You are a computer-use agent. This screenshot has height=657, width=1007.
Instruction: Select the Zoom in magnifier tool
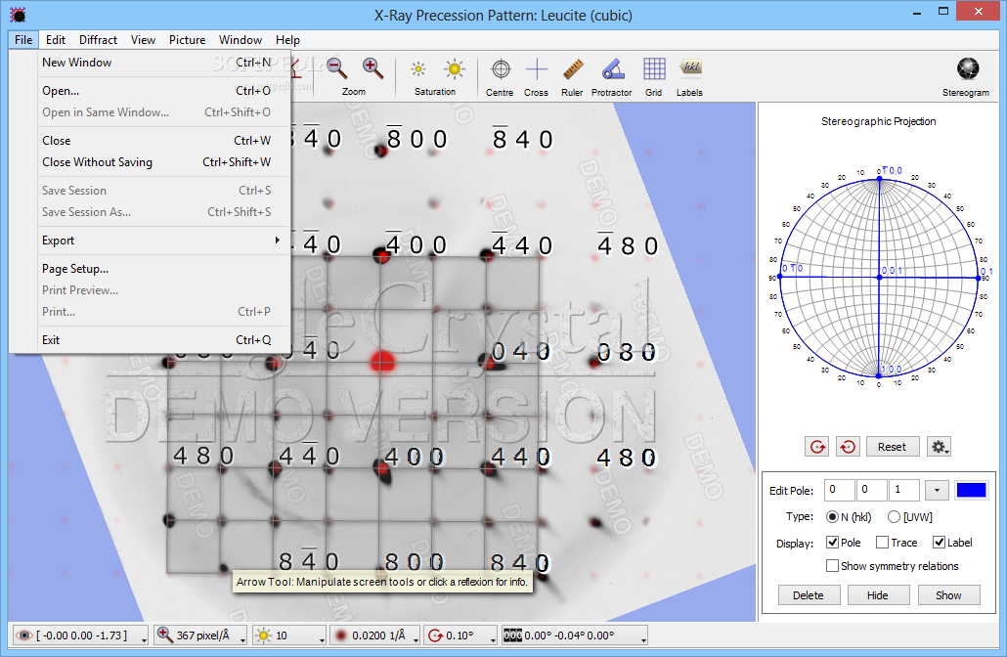point(372,68)
